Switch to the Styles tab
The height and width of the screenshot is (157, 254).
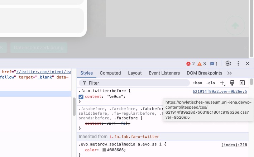click(x=86, y=73)
